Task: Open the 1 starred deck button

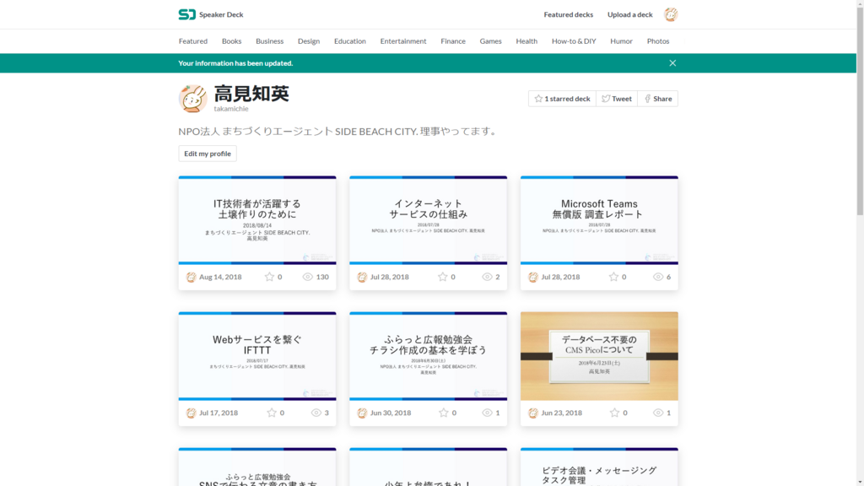Action: click(562, 99)
